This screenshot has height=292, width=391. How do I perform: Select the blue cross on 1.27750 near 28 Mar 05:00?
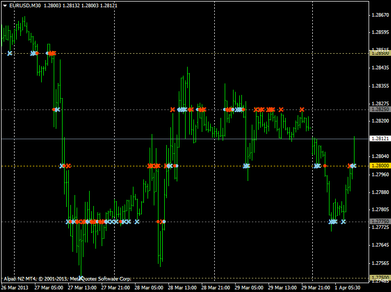point(137,222)
